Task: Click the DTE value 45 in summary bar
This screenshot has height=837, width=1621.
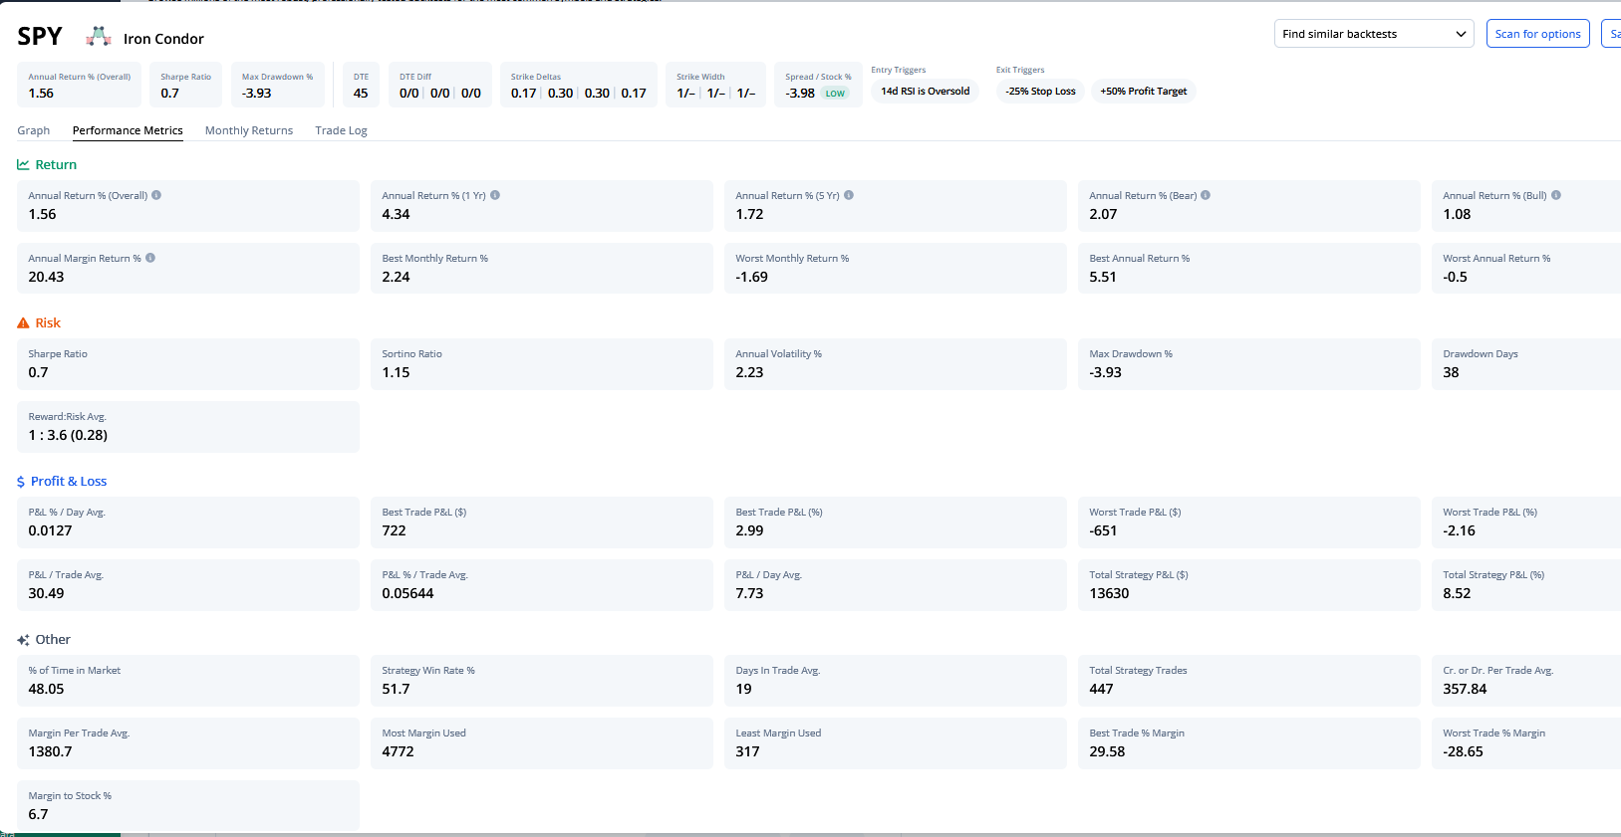Action: (361, 94)
